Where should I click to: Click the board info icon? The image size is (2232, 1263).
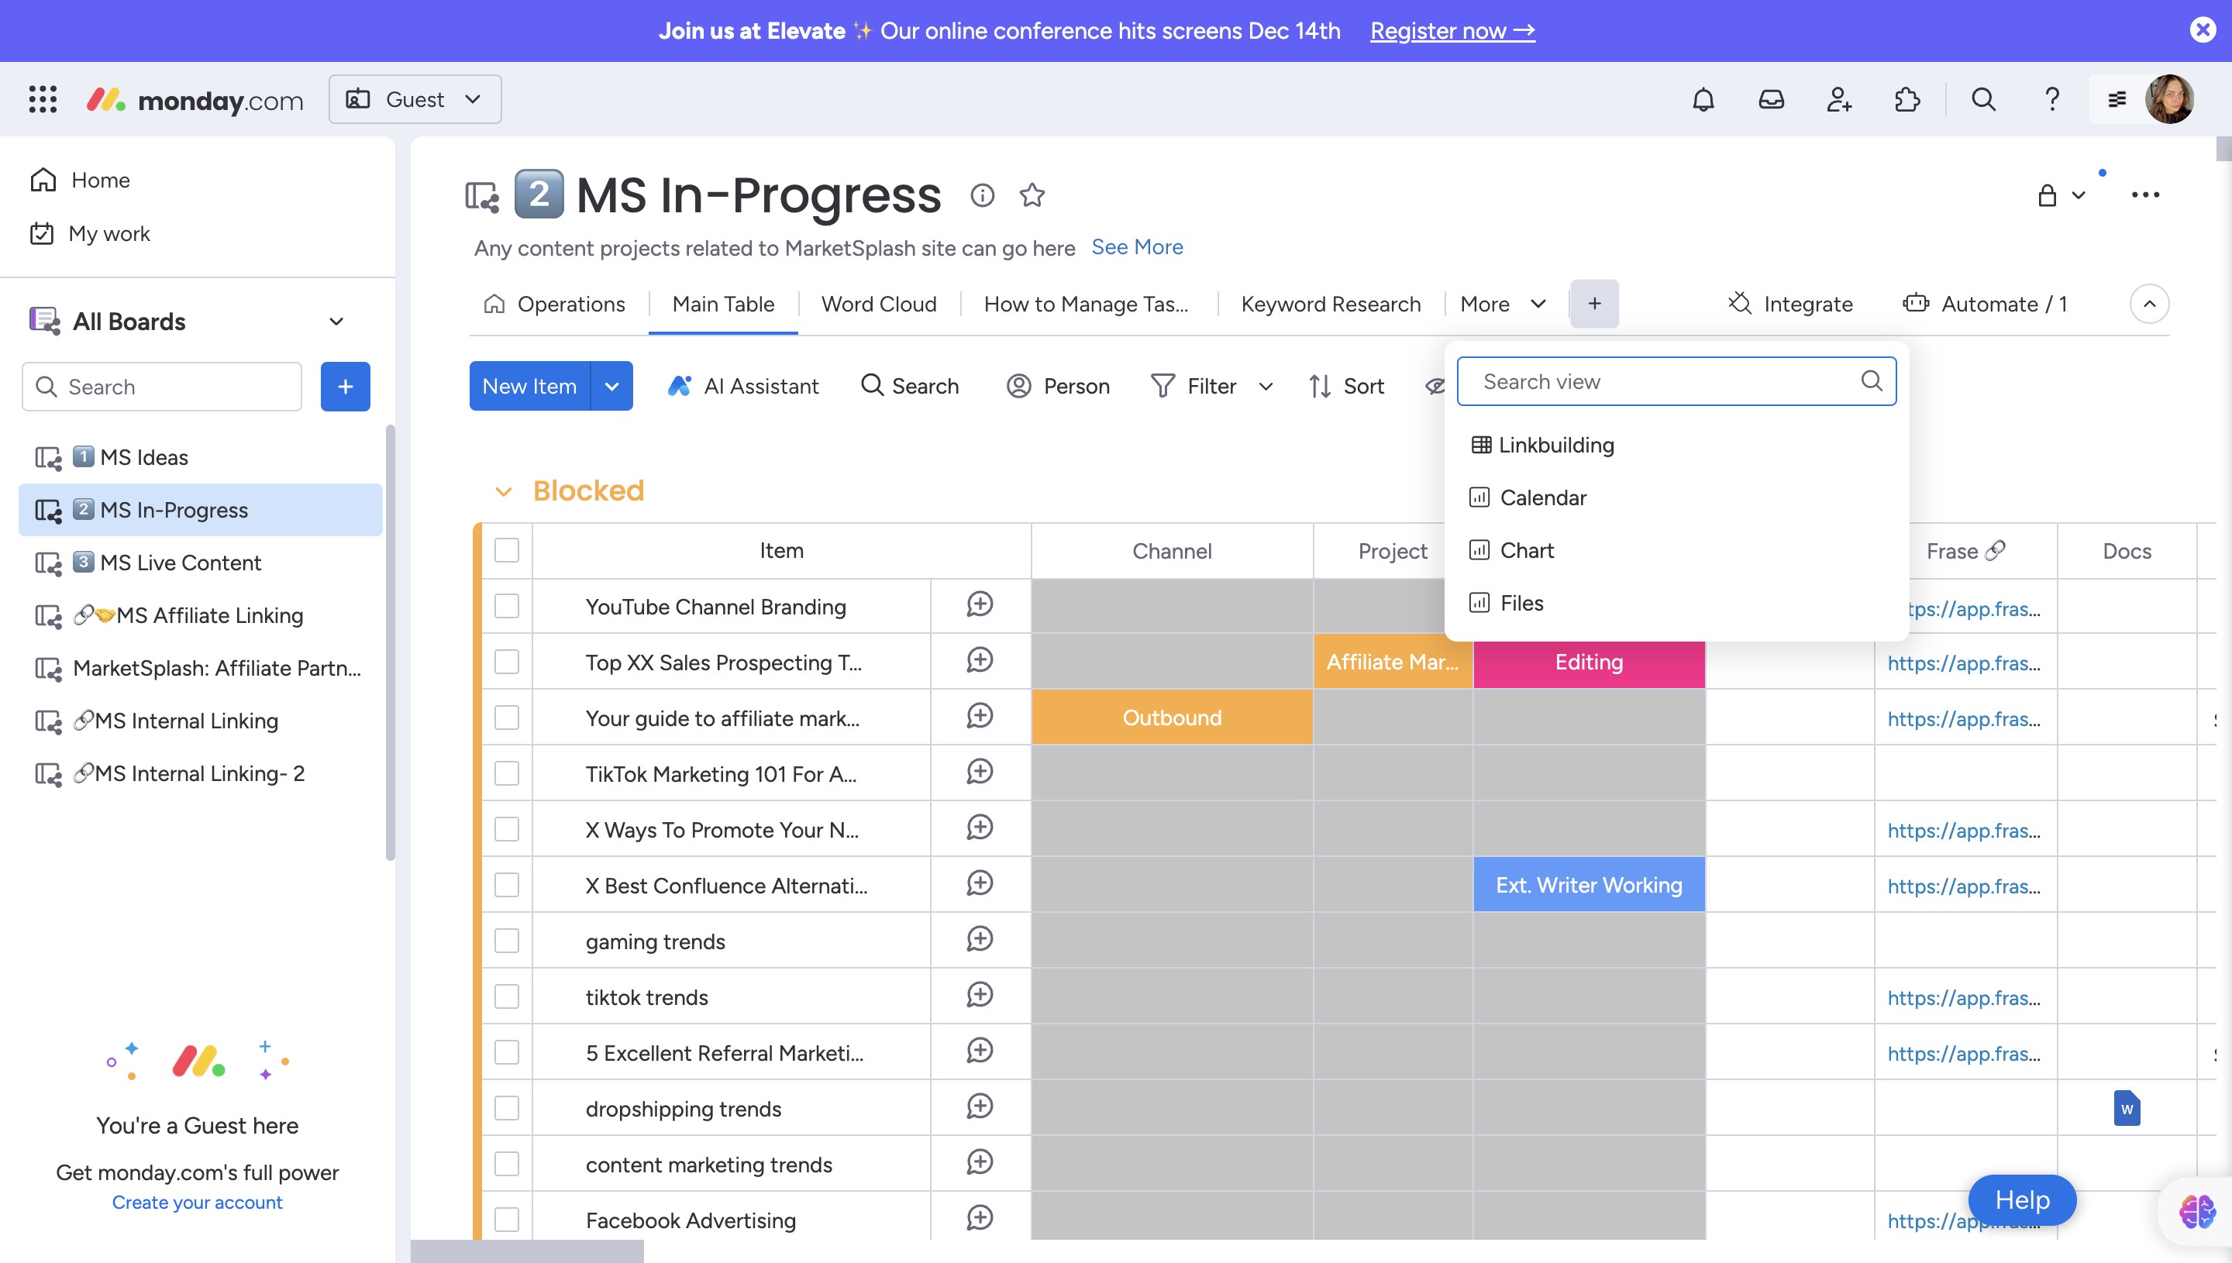click(982, 194)
